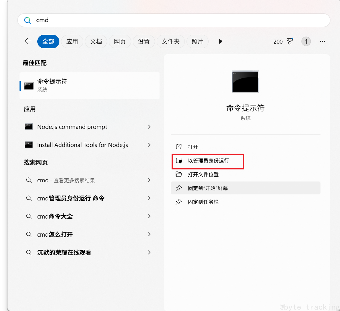Viewport: 340px width, 311px height.
Task: Click the 命令提示符 icon in best match
Action: [29, 86]
